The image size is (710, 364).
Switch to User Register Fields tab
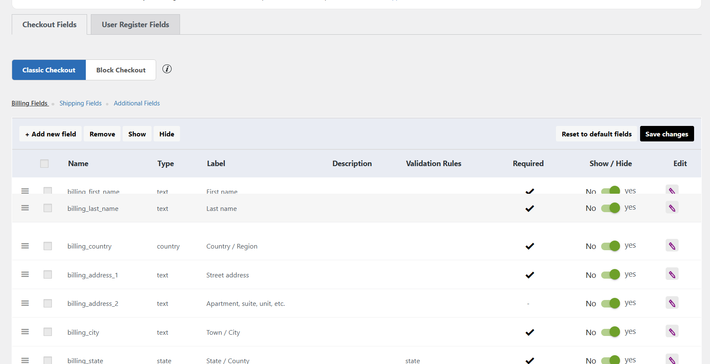pyautogui.click(x=135, y=25)
